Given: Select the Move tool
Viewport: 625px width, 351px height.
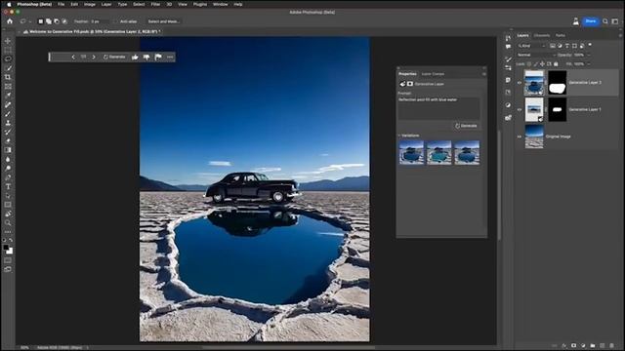Looking at the screenshot, I should click(x=8, y=41).
